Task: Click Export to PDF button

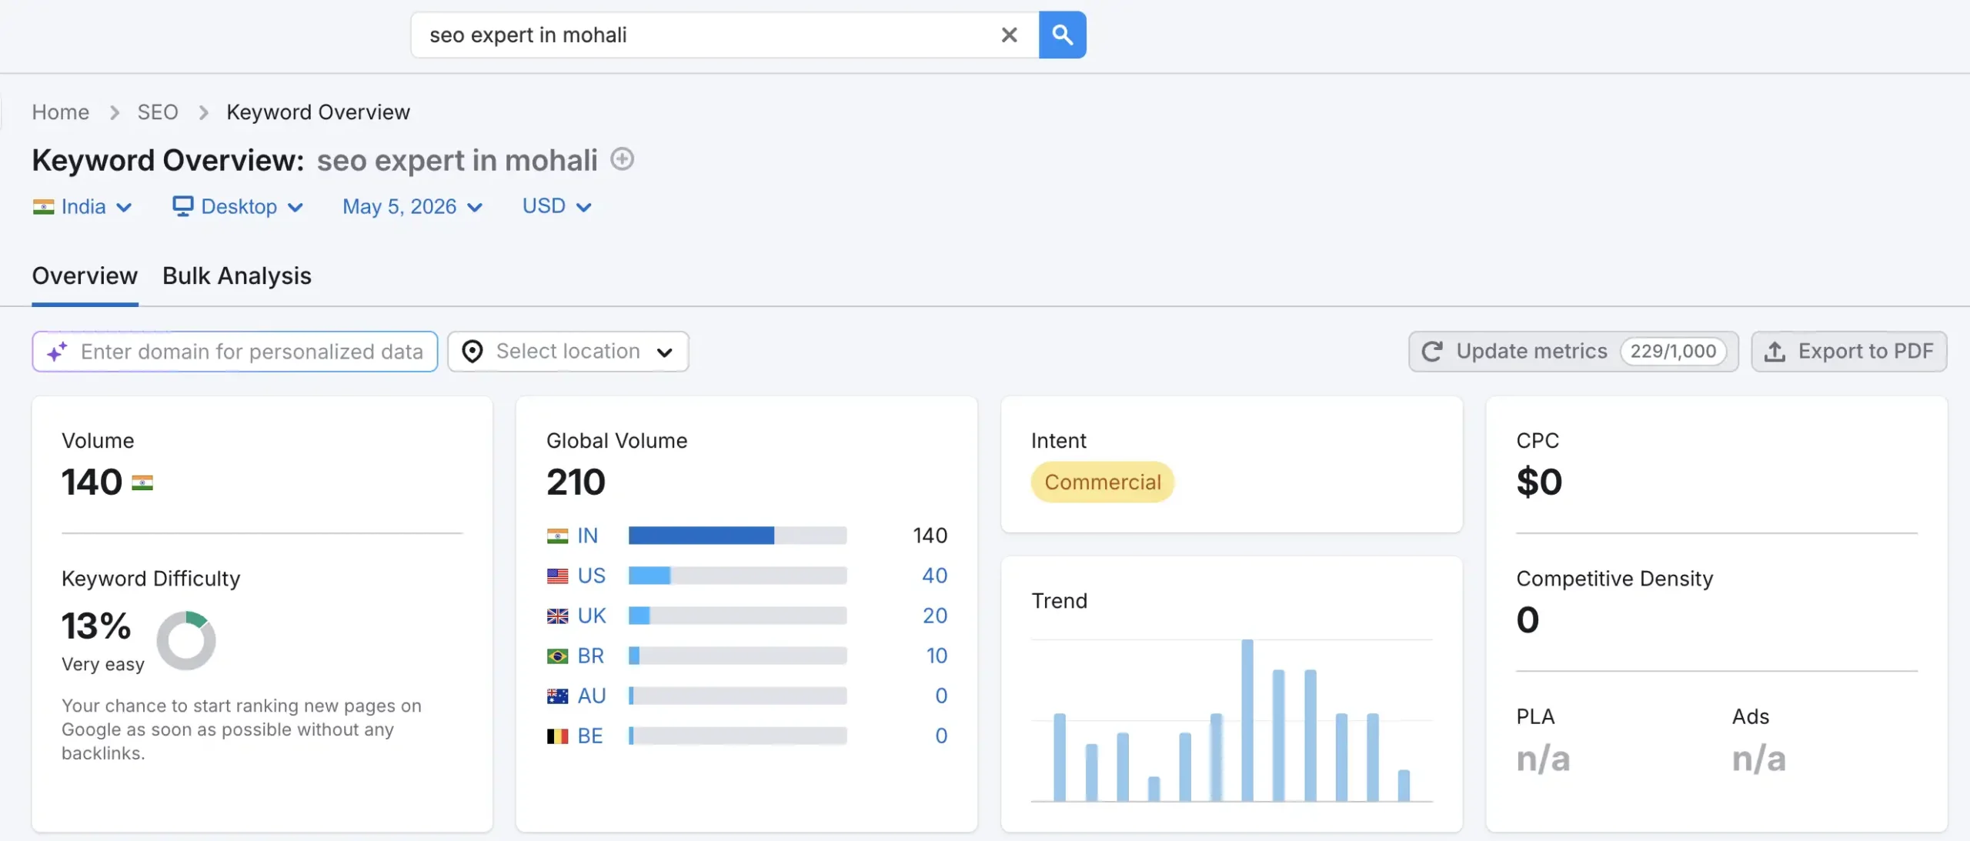Action: [x=1848, y=352]
